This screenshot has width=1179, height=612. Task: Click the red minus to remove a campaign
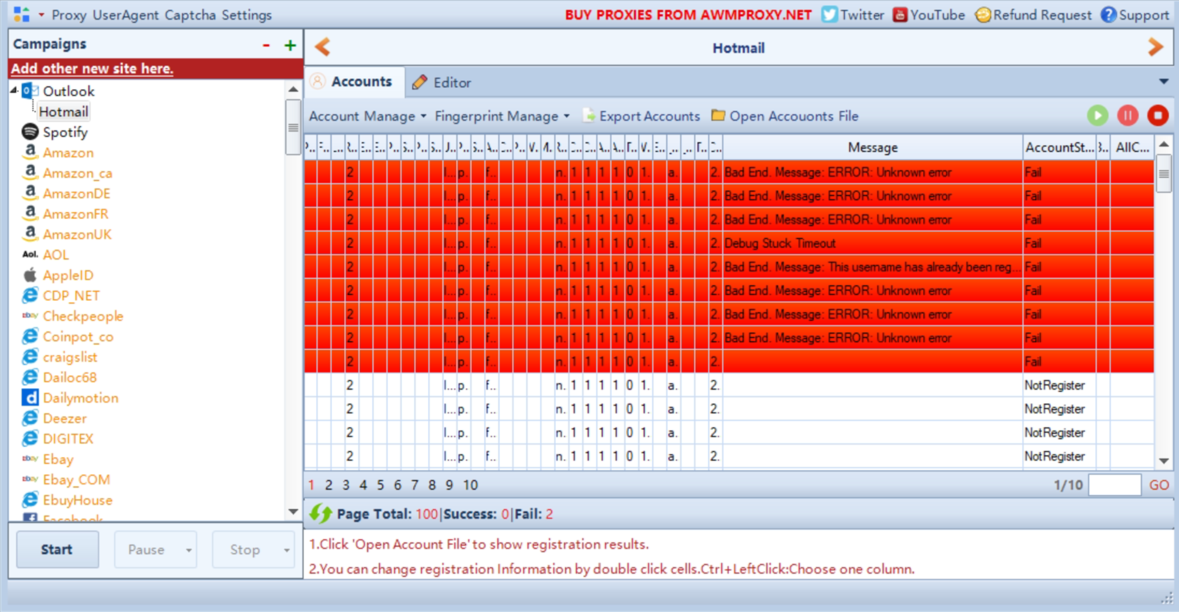pyautogui.click(x=266, y=45)
